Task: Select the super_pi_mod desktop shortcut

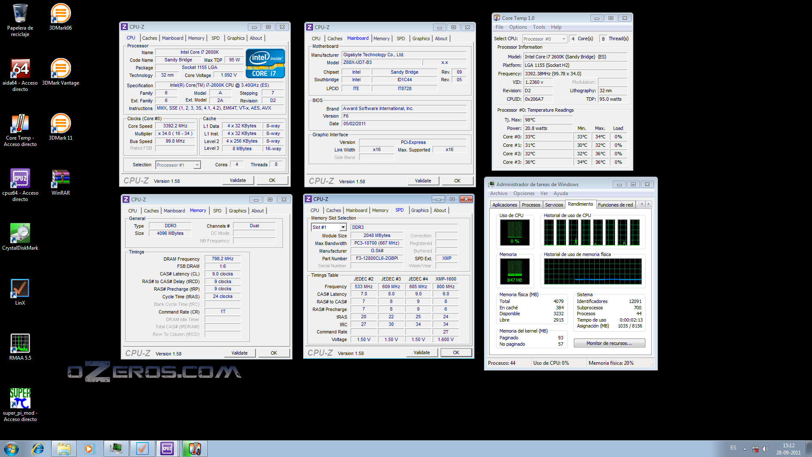Action: pyautogui.click(x=20, y=405)
